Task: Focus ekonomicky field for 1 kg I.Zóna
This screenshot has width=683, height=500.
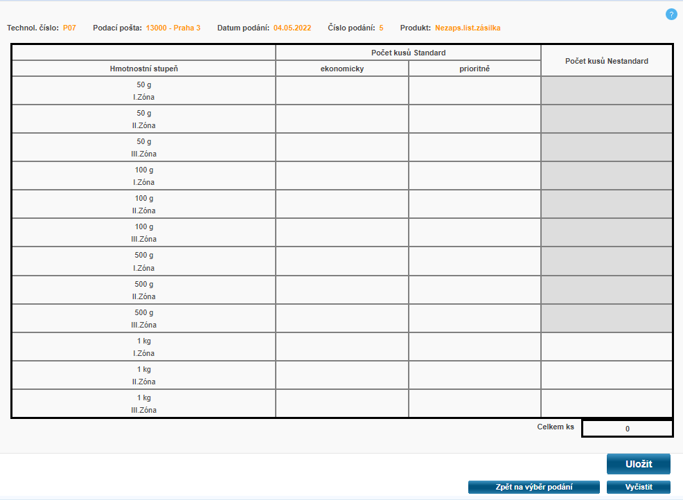Action: point(342,347)
